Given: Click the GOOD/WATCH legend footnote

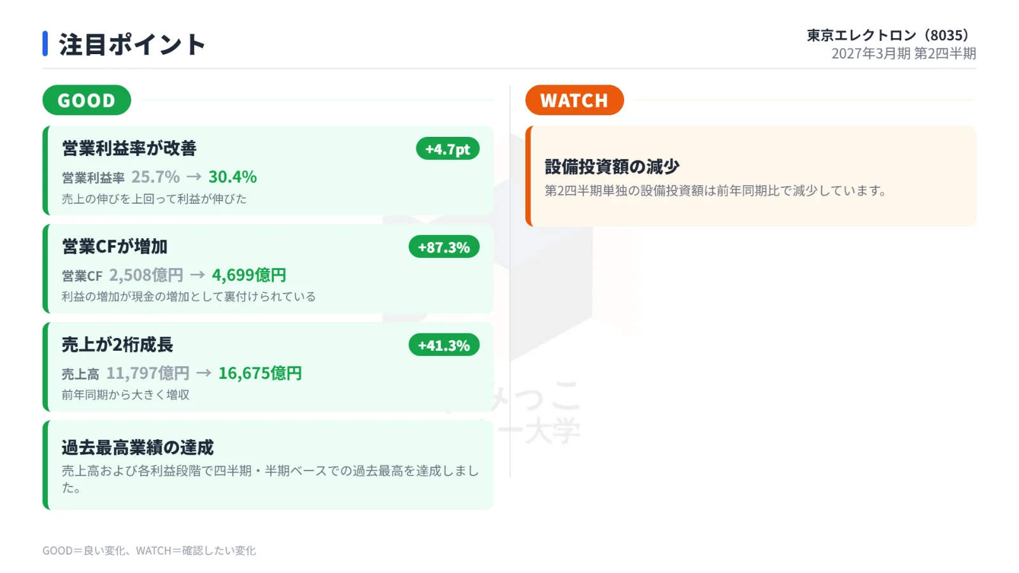Looking at the screenshot, I should [149, 551].
